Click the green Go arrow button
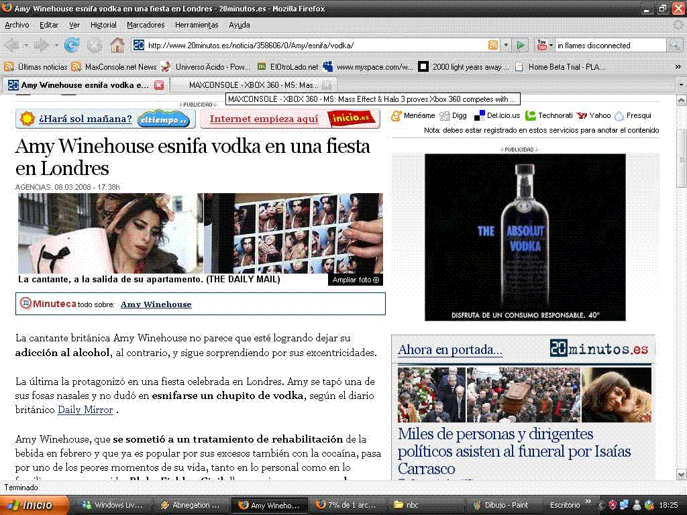 [521, 45]
